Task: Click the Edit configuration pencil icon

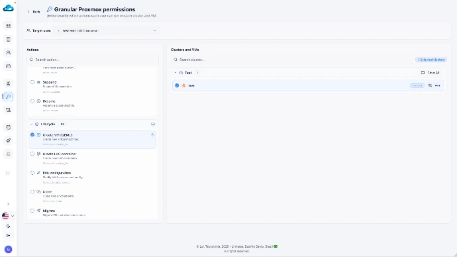Action: coord(38,173)
